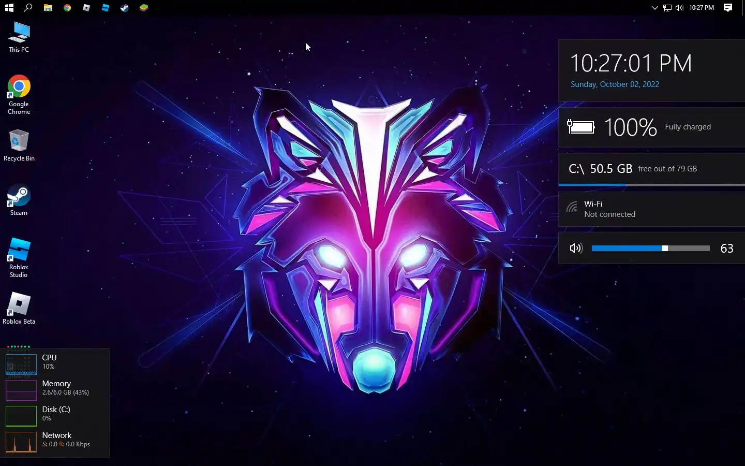Open taskbar search magnifier

pos(28,8)
